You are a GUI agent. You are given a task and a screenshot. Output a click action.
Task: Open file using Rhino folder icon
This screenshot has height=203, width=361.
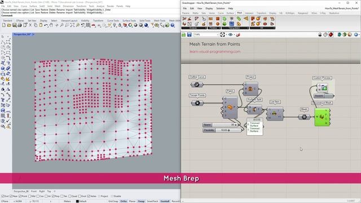point(9,25)
